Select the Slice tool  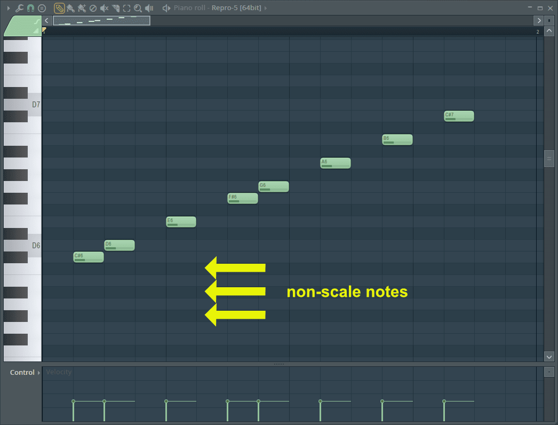pyautogui.click(x=115, y=8)
